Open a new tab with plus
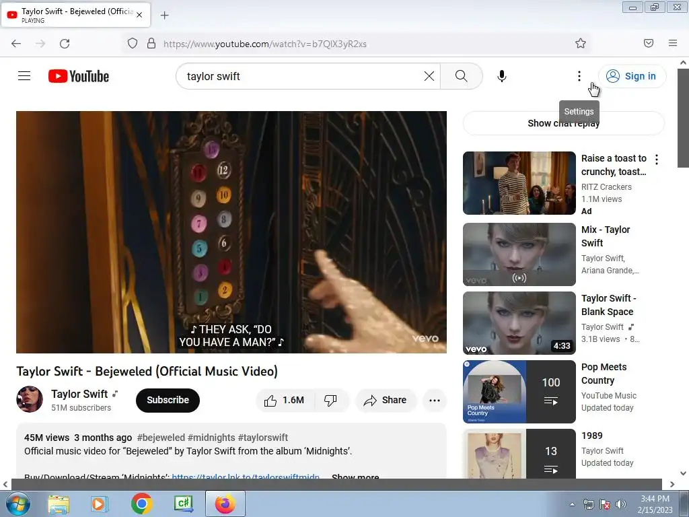689x517 pixels. pos(164,15)
